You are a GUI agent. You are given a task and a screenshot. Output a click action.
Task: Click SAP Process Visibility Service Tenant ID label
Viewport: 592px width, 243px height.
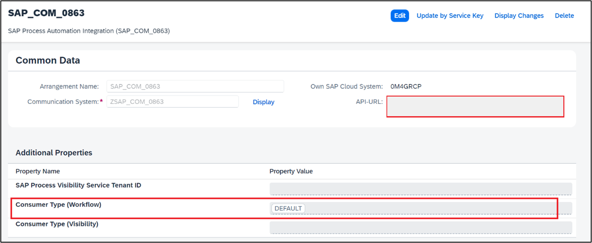tap(78, 185)
